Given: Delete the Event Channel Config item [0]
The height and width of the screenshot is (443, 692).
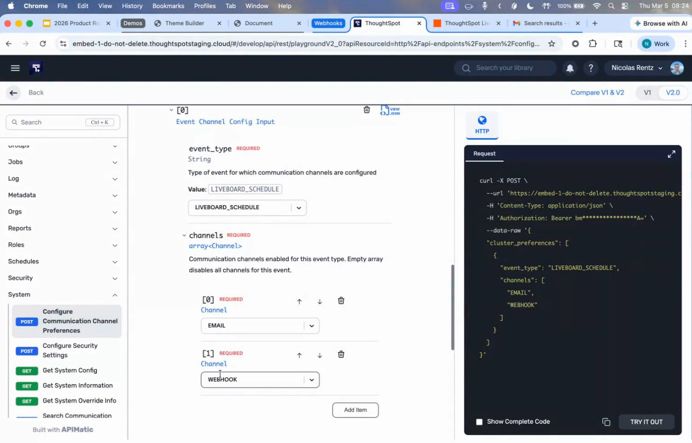Looking at the screenshot, I should (366, 110).
